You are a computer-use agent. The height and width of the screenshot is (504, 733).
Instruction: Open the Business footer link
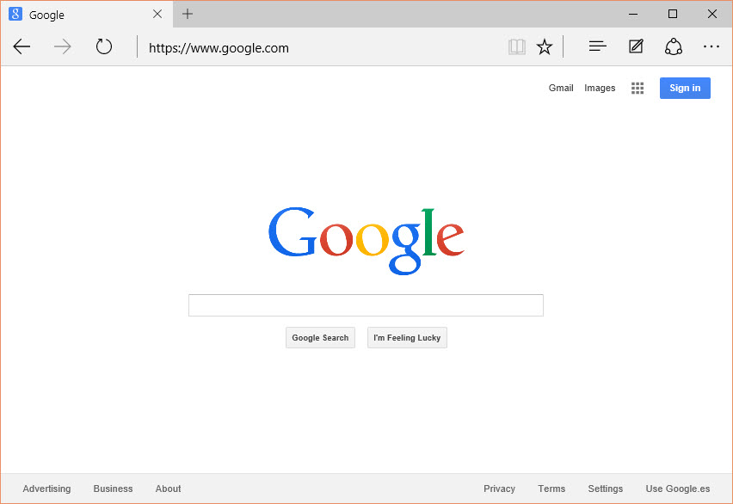point(113,489)
